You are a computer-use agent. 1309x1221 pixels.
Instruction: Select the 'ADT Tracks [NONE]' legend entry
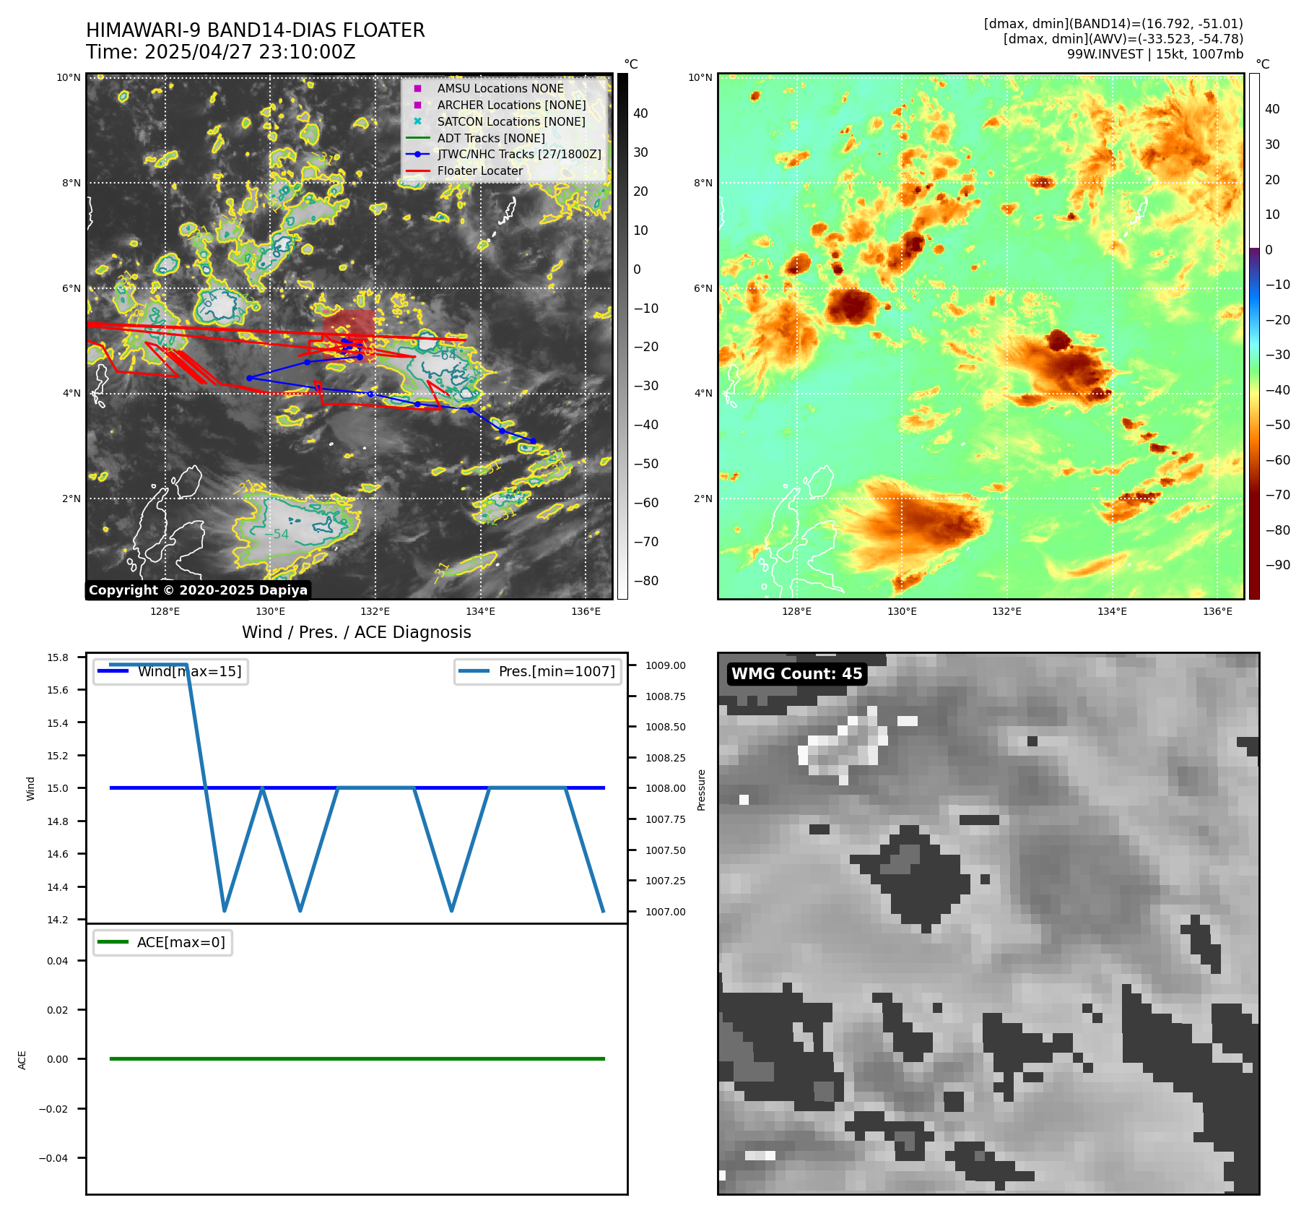click(491, 138)
